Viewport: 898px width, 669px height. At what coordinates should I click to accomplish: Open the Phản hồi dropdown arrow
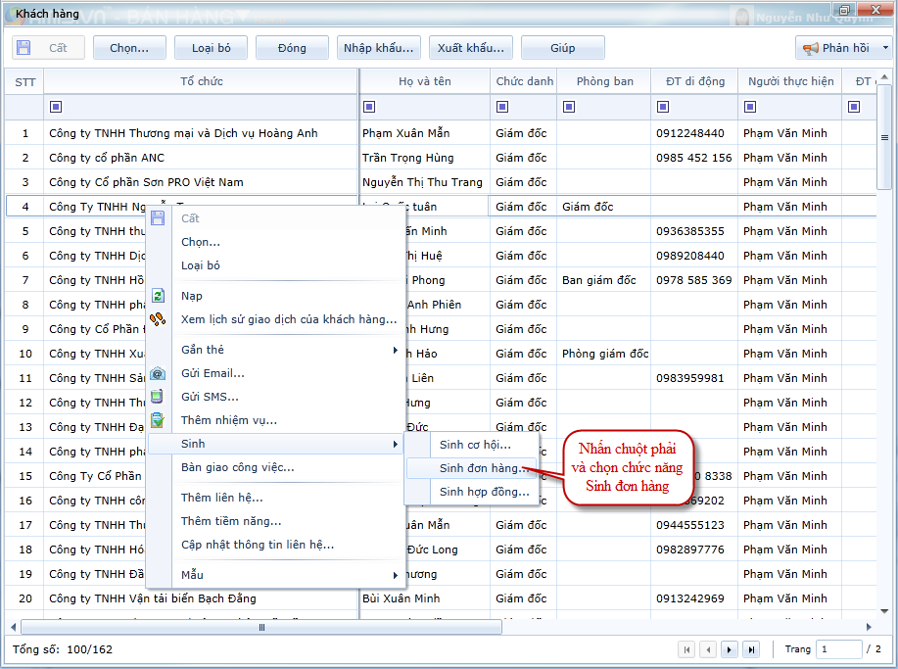tap(885, 48)
